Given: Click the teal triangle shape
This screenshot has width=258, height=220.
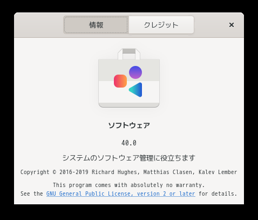Looking at the screenshot, I should pyautogui.click(x=135, y=90).
